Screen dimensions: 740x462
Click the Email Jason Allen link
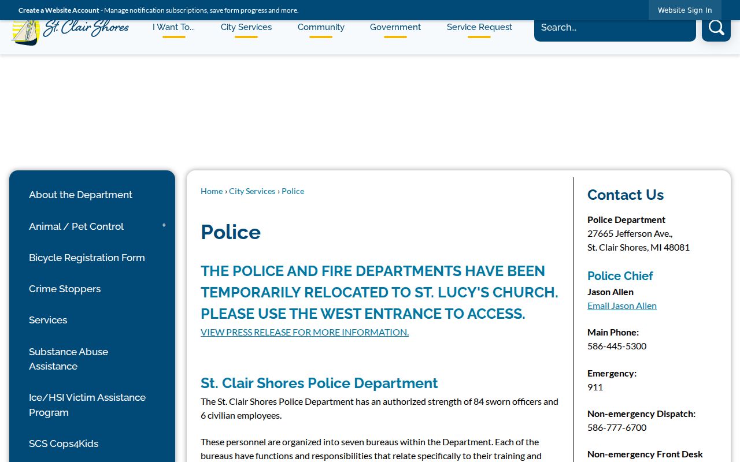pyautogui.click(x=622, y=305)
